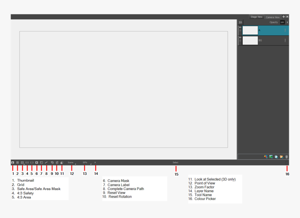The width and height of the screenshot is (300, 218).
Task: Toggle the Camera Mask icon
Action: (x=37, y=162)
